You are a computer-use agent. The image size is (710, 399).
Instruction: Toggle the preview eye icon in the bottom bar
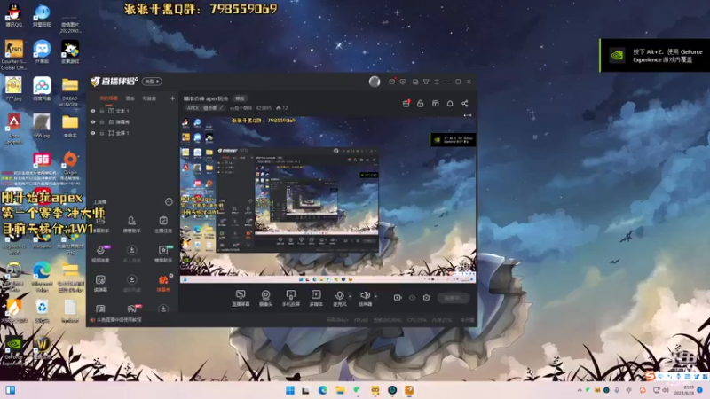(412, 298)
